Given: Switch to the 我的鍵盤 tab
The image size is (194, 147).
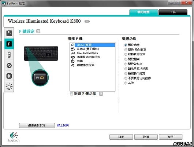Looking at the screenshot, I should (143, 12).
